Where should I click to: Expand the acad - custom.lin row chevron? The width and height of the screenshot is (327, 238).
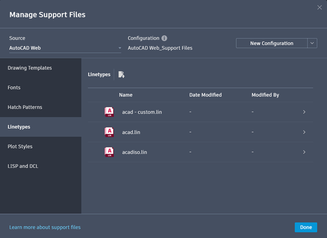pyautogui.click(x=304, y=112)
